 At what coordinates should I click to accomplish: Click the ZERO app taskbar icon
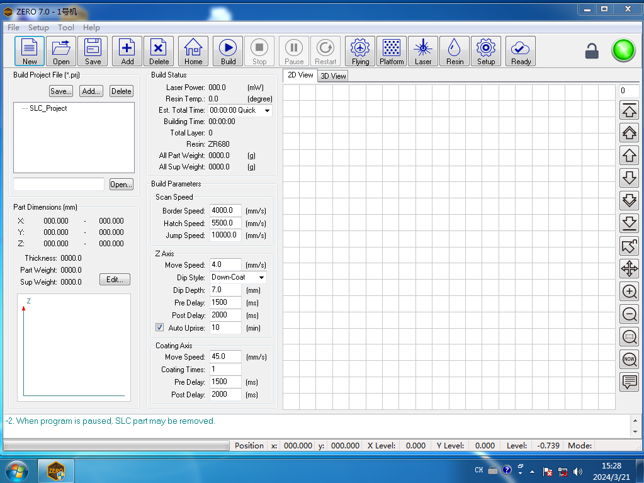pyautogui.click(x=56, y=471)
